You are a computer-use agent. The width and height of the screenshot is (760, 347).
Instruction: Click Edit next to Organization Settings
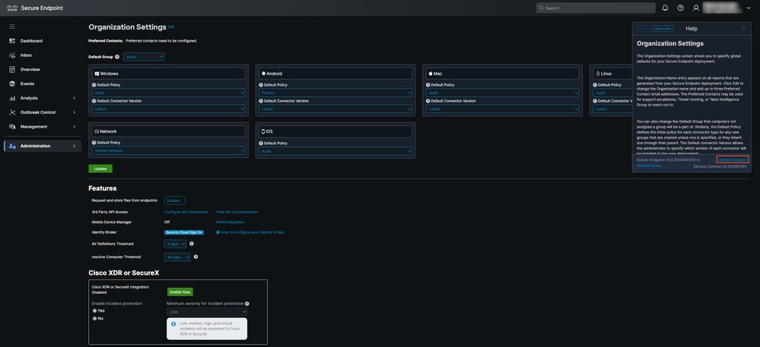(x=171, y=27)
